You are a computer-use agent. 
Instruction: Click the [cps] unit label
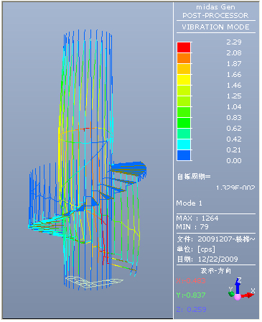pos(206,249)
